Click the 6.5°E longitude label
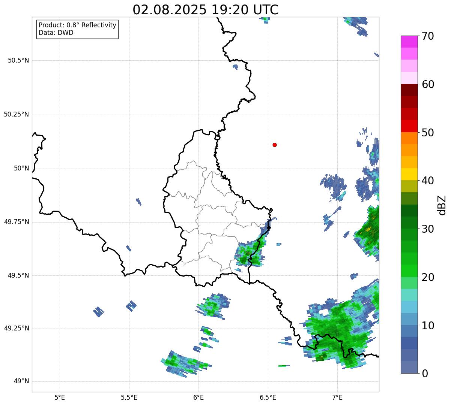 click(x=268, y=397)
